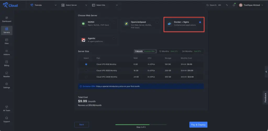268x131 pixels.
Task: Switch to 24 Months billing tab
Action: 191,51
